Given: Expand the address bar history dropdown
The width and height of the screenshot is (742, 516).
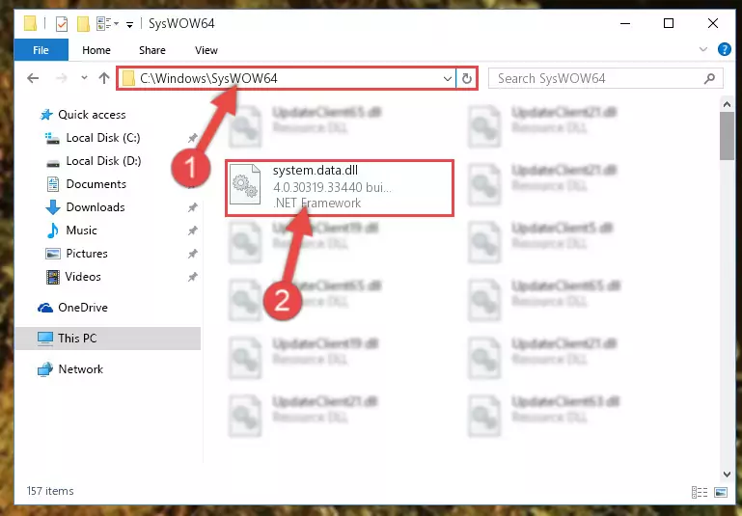Looking at the screenshot, I should click(447, 78).
